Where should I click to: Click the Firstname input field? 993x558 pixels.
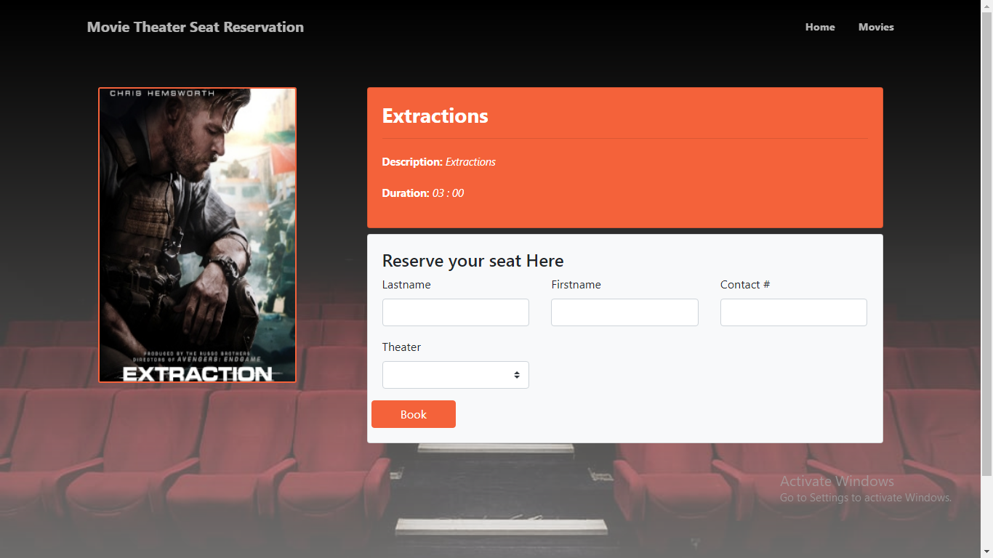(624, 312)
